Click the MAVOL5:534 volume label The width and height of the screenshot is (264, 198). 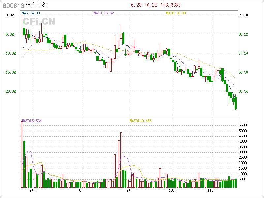click(32, 121)
